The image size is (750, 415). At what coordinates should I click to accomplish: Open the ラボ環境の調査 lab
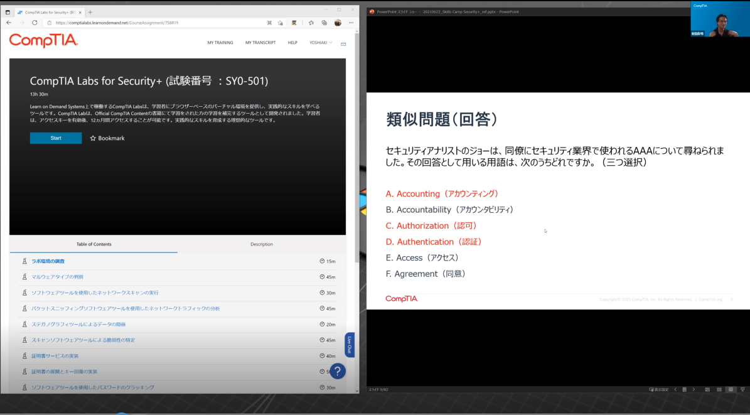(48, 261)
